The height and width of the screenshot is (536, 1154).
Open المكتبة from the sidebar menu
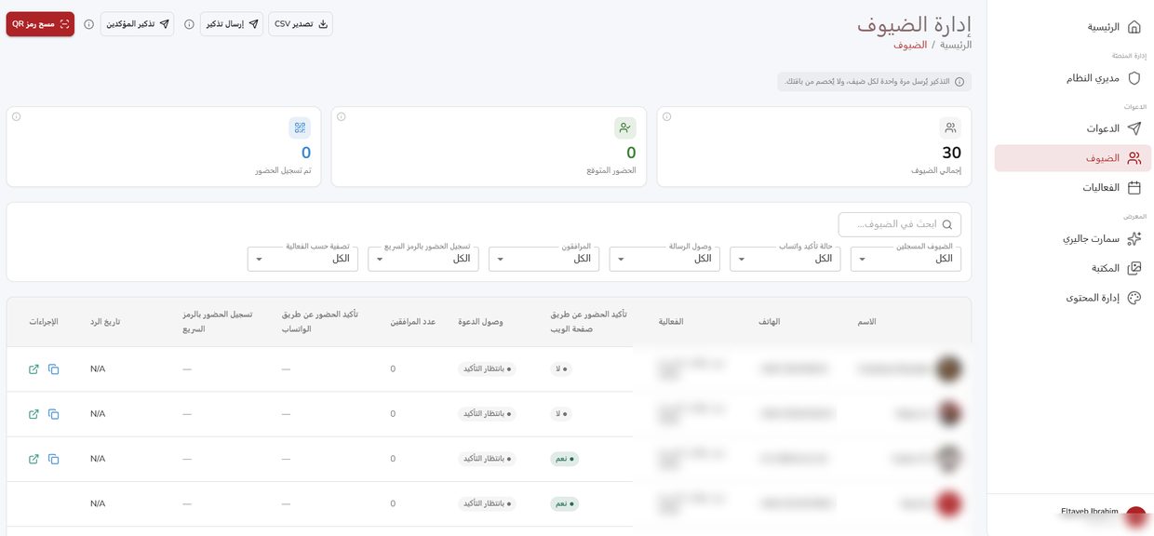(x=1073, y=268)
